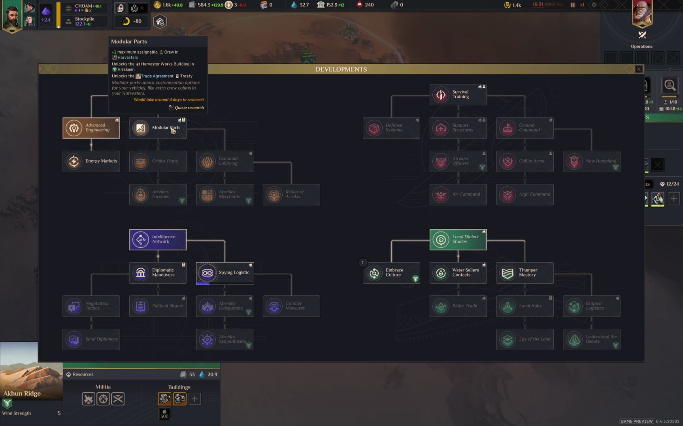Click the Modular Parts development node
The width and height of the screenshot is (683, 426).
tap(158, 128)
